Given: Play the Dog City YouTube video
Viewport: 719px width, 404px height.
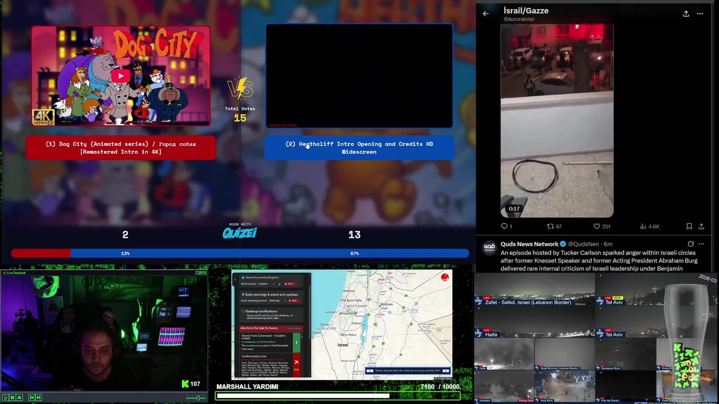Looking at the screenshot, I should tap(120, 76).
